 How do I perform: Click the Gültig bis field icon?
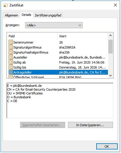pyautogui.click(x=11, y=67)
